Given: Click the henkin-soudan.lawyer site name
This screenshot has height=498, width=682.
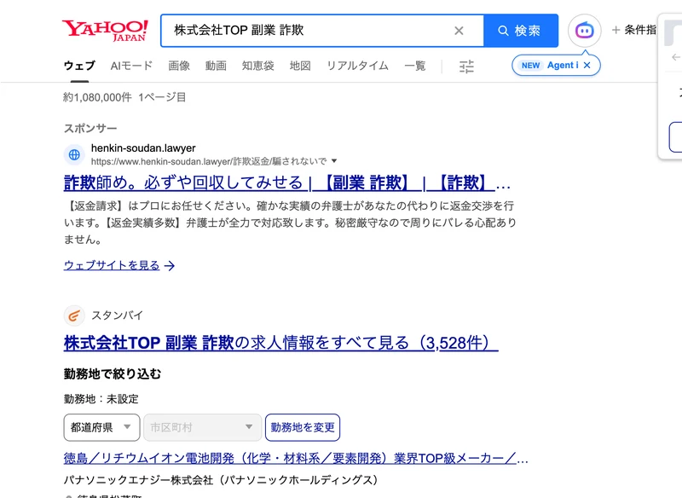Looking at the screenshot, I should (x=143, y=148).
